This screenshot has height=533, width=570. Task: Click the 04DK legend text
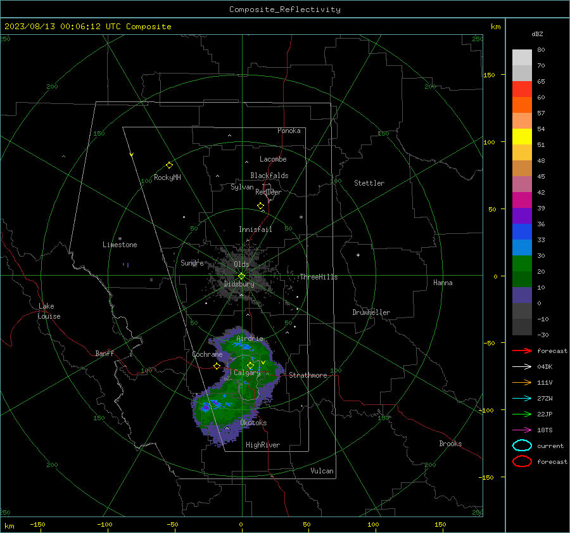tap(545, 367)
